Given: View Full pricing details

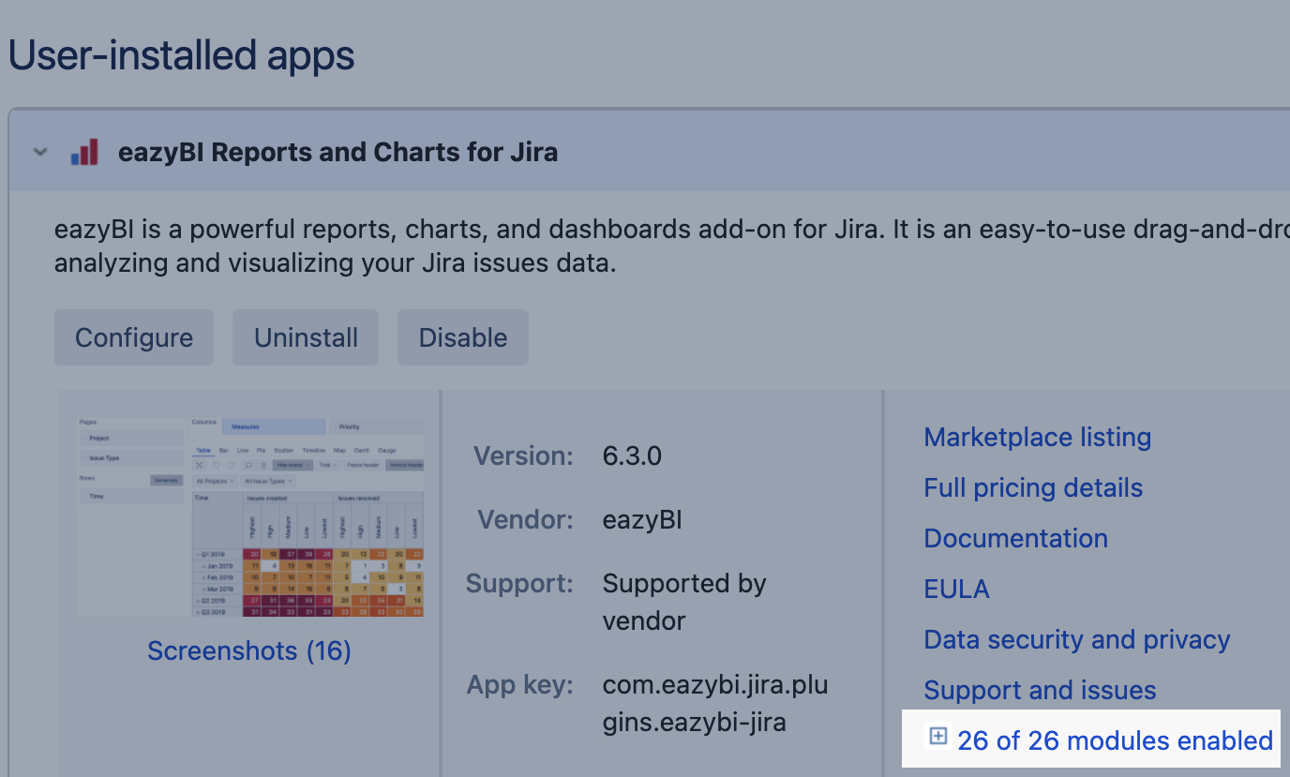Looking at the screenshot, I should tap(1033, 488).
